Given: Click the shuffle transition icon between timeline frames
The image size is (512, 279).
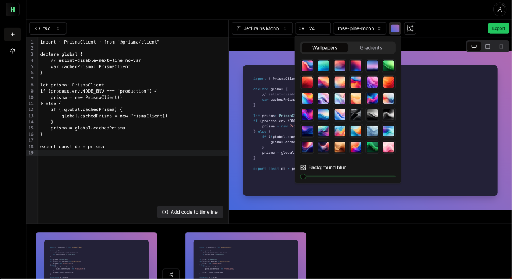Looking at the screenshot, I should coord(171,274).
